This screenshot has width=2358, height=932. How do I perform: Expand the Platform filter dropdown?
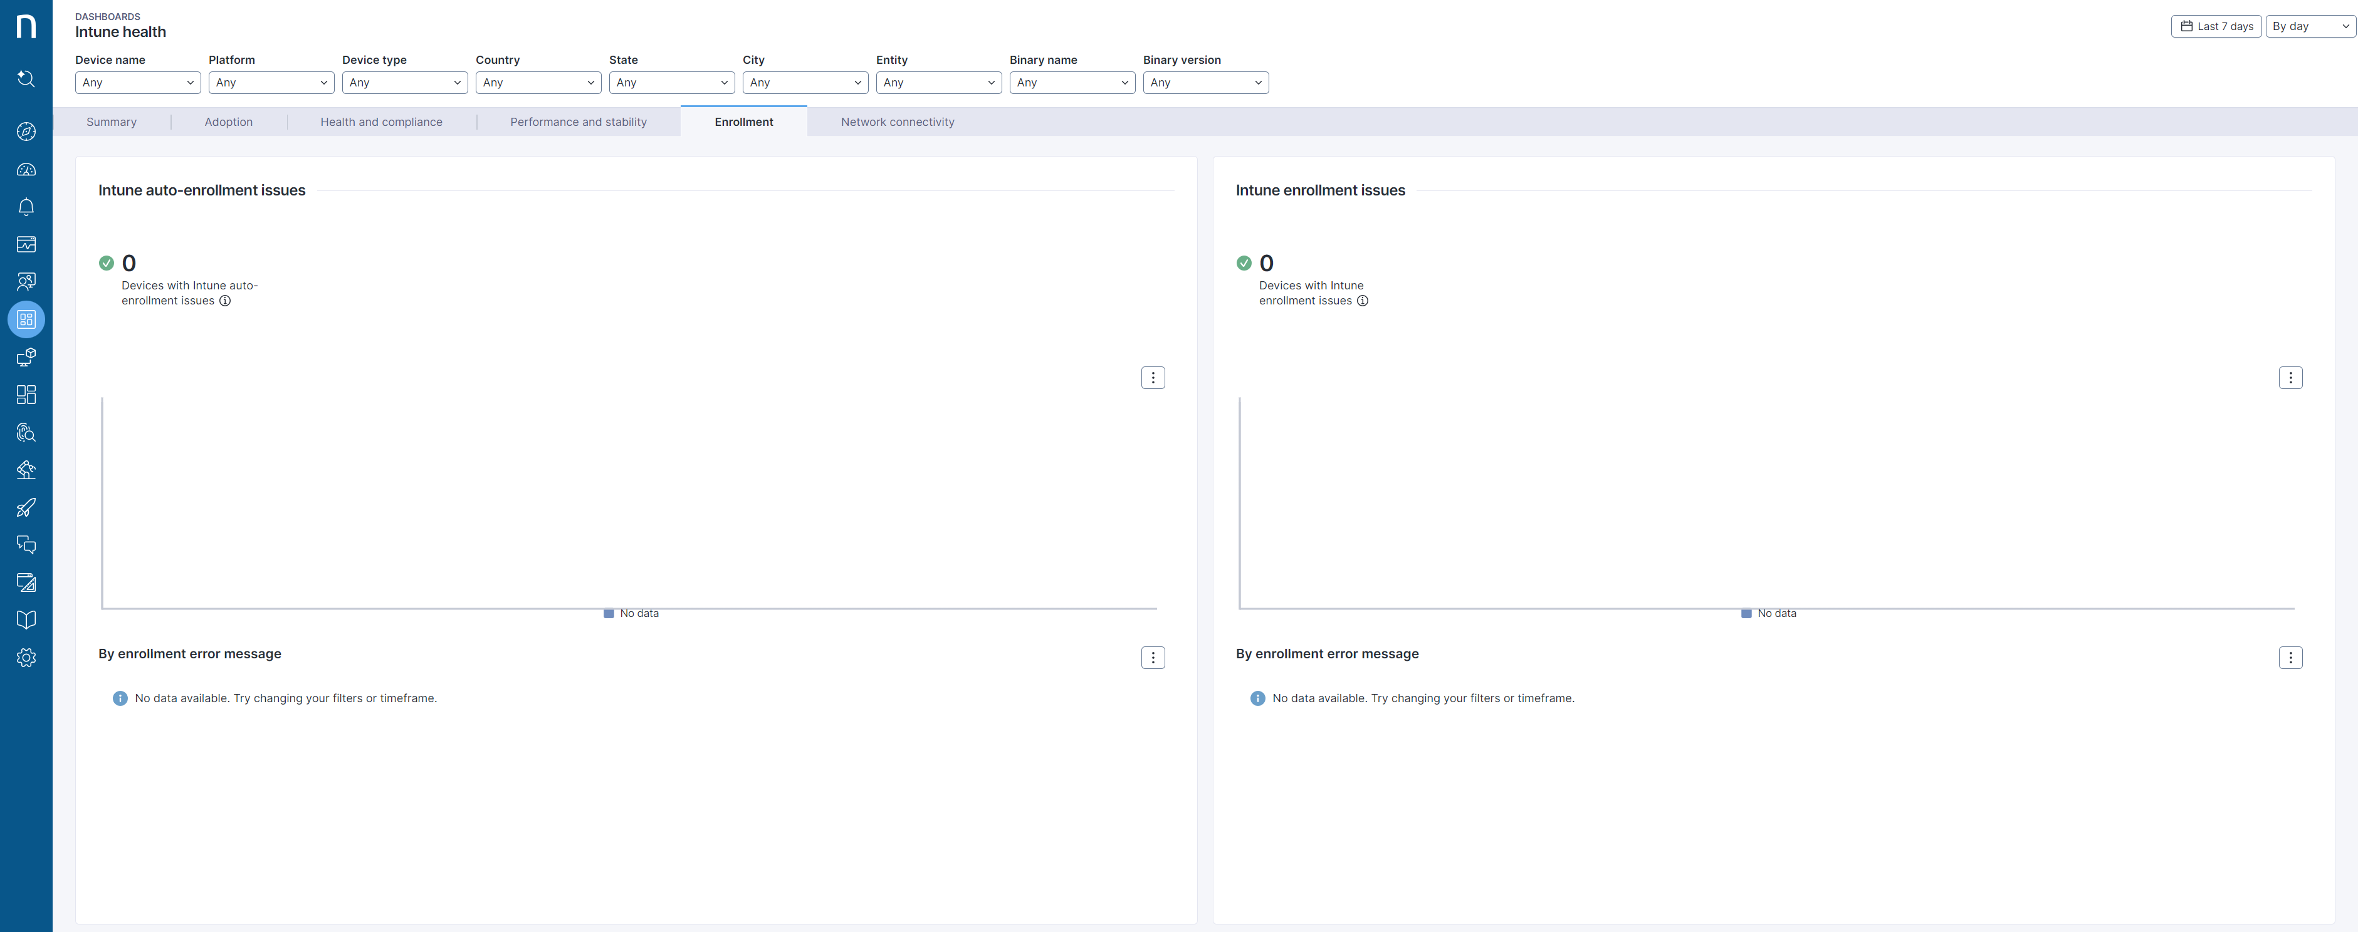[x=271, y=82]
